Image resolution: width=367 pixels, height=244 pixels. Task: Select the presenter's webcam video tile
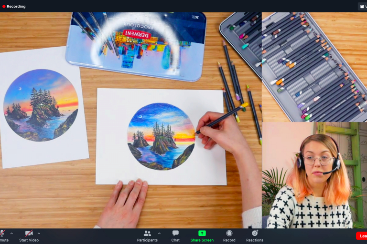tap(314, 175)
